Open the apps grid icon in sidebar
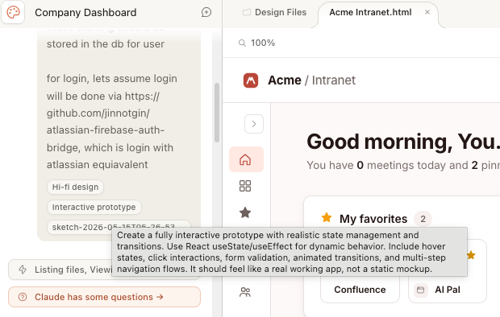 (245, 186)
